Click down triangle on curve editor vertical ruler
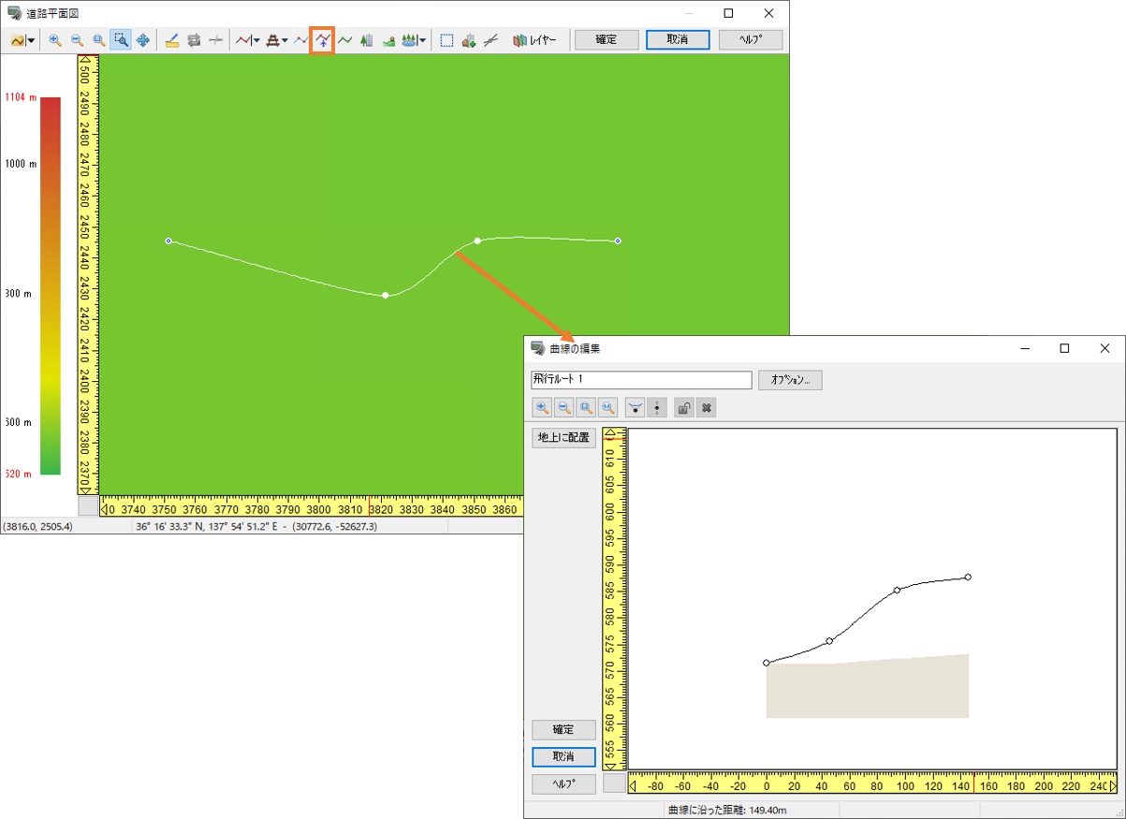 (612, 765)
